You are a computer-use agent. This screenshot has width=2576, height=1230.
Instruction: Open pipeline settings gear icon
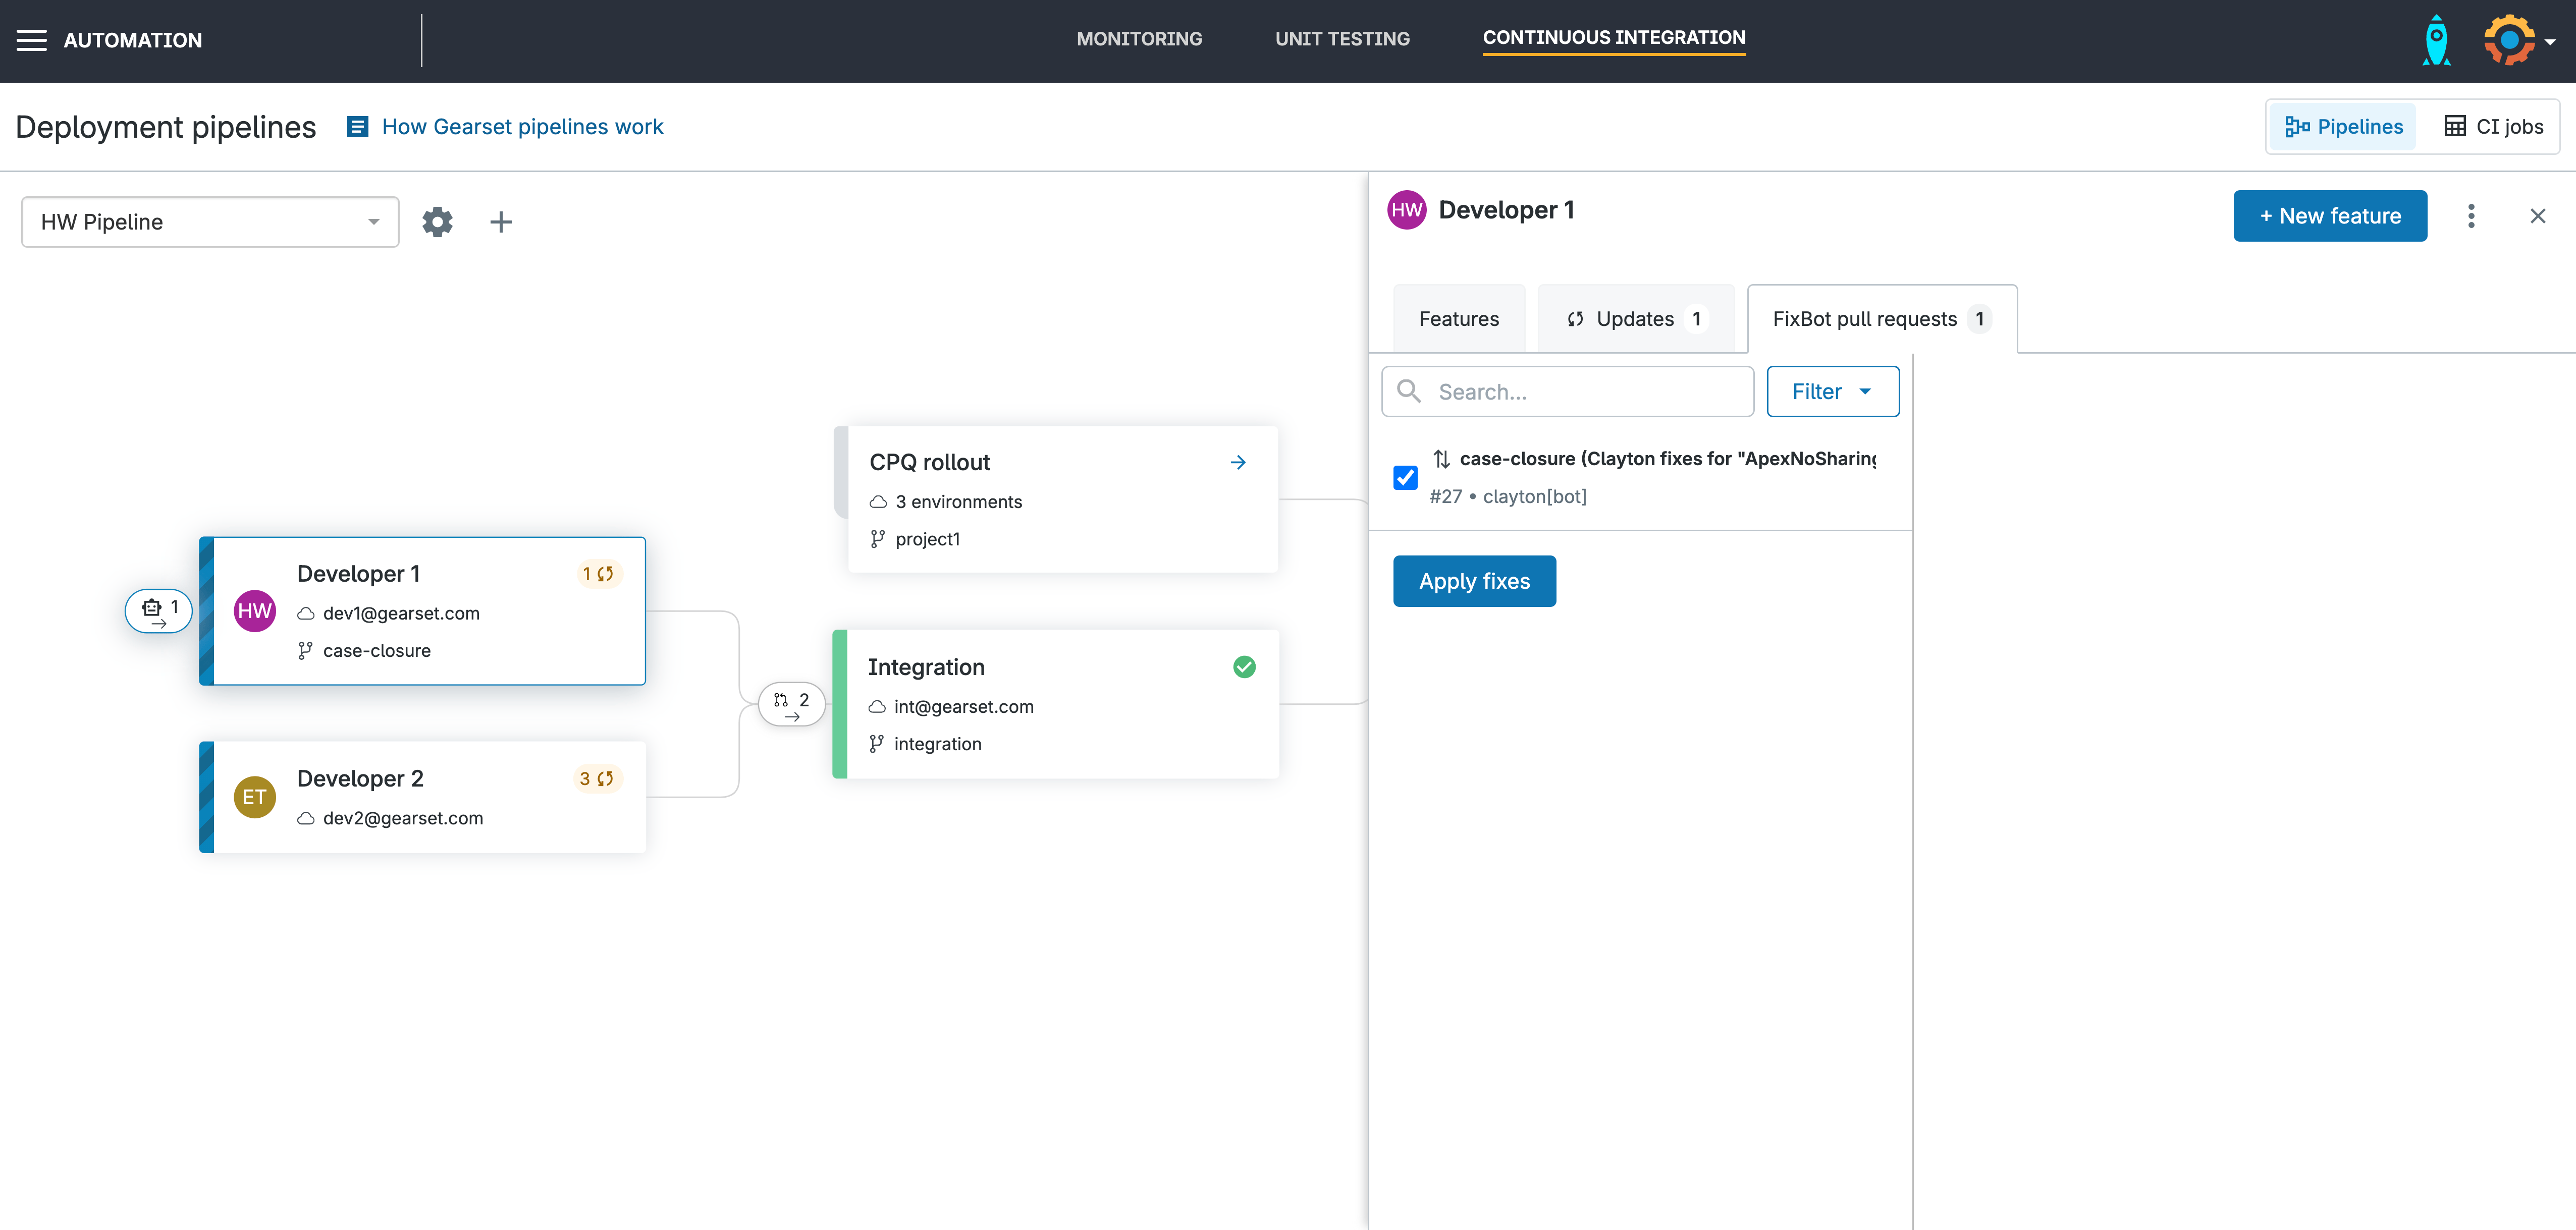click(x=437, y=221)
